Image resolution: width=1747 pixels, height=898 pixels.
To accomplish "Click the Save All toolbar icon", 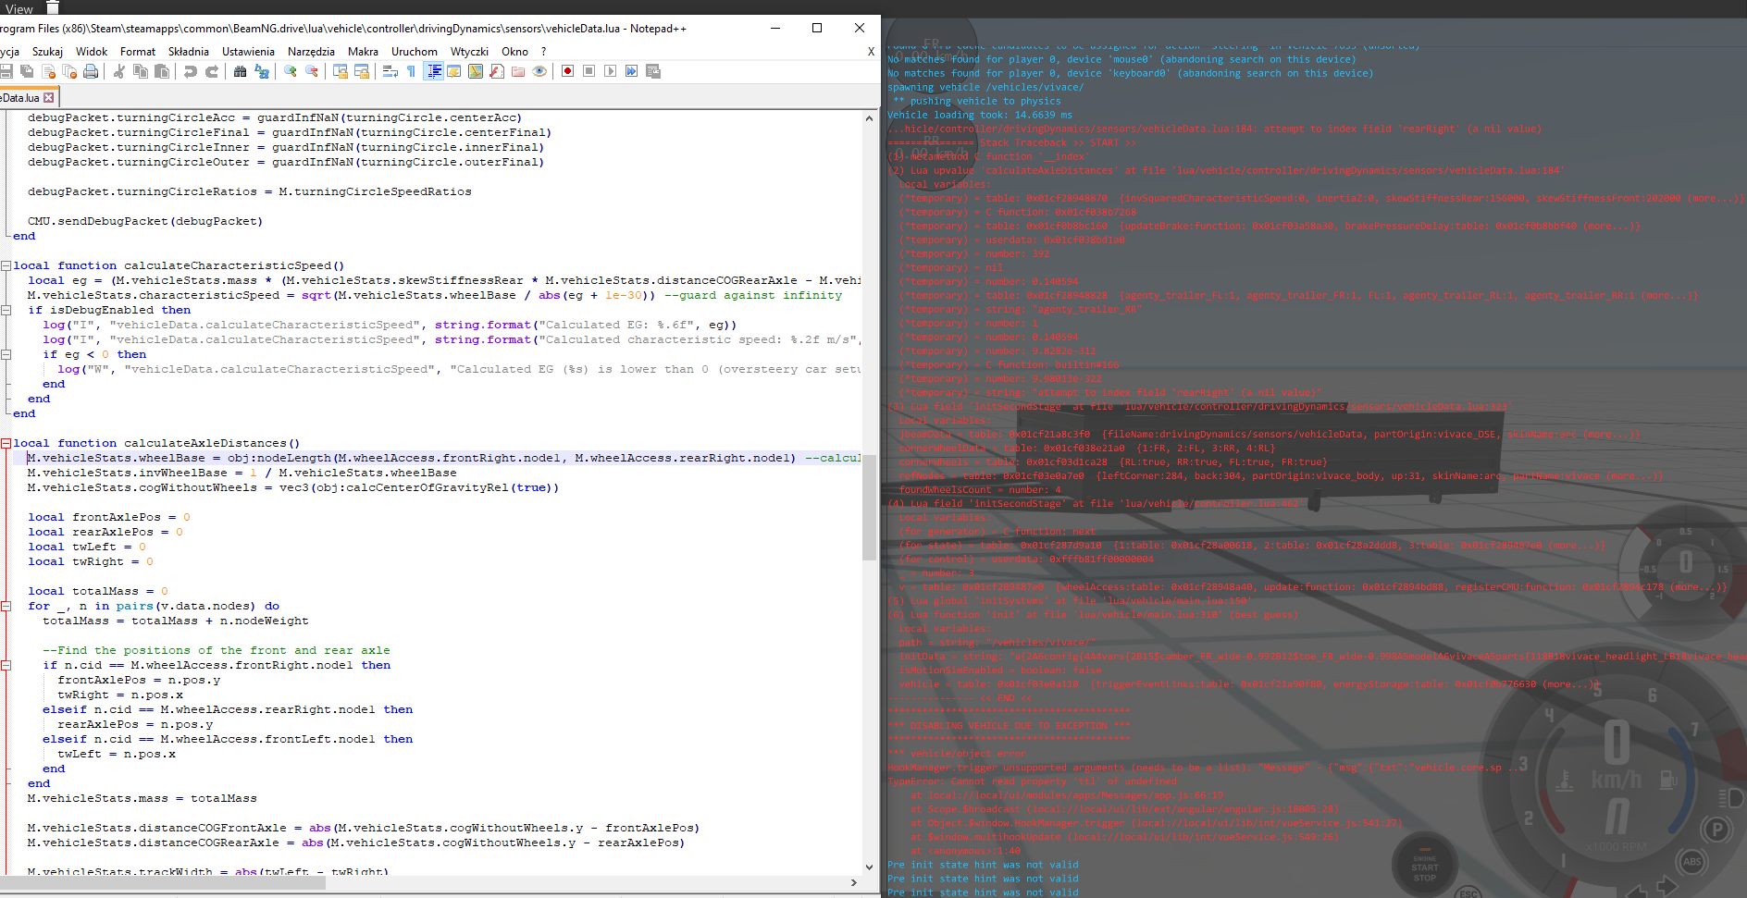I will [x=27, y=71].
